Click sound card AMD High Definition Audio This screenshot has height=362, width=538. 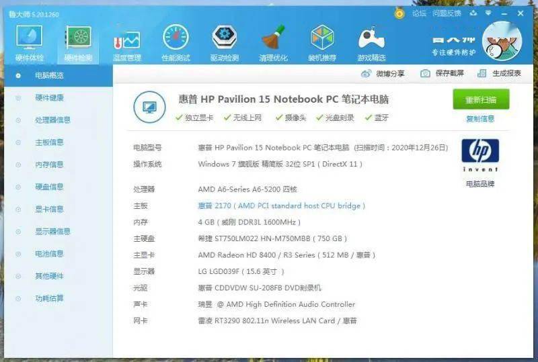point(276,304)
